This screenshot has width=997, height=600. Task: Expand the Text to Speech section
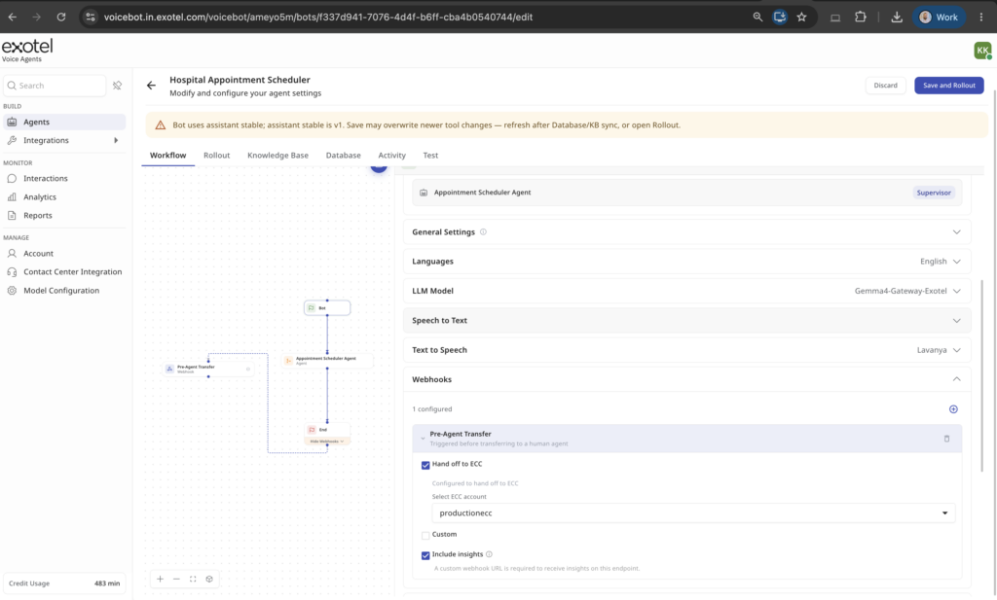tap(687, 350)
